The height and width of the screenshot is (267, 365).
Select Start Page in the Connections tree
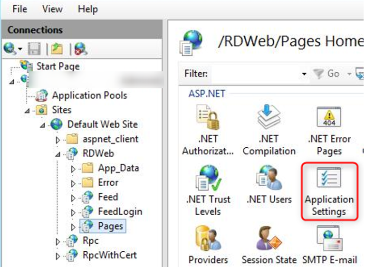coord(58,67)
